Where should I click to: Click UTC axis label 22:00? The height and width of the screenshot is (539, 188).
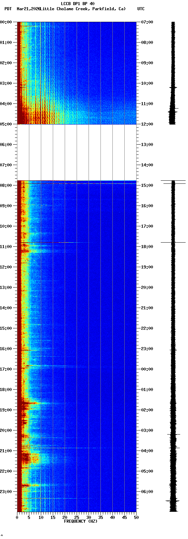[x=147, y=328]
